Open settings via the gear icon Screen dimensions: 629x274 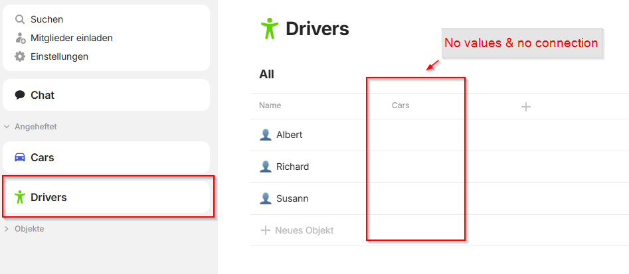tap(20, 56)
